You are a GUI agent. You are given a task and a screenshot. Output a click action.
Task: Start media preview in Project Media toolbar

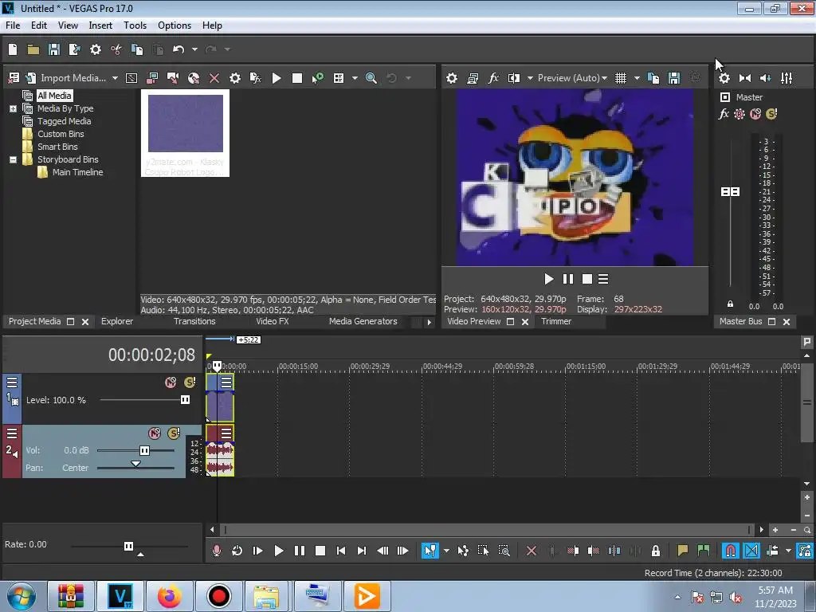coord(277,78)
